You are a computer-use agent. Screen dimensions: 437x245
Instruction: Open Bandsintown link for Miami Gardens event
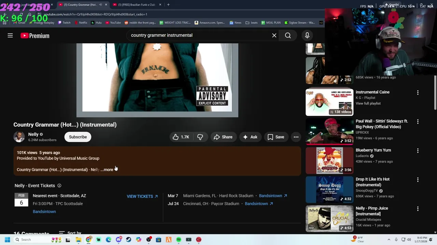pyautogui.click(x=273, y=196)
